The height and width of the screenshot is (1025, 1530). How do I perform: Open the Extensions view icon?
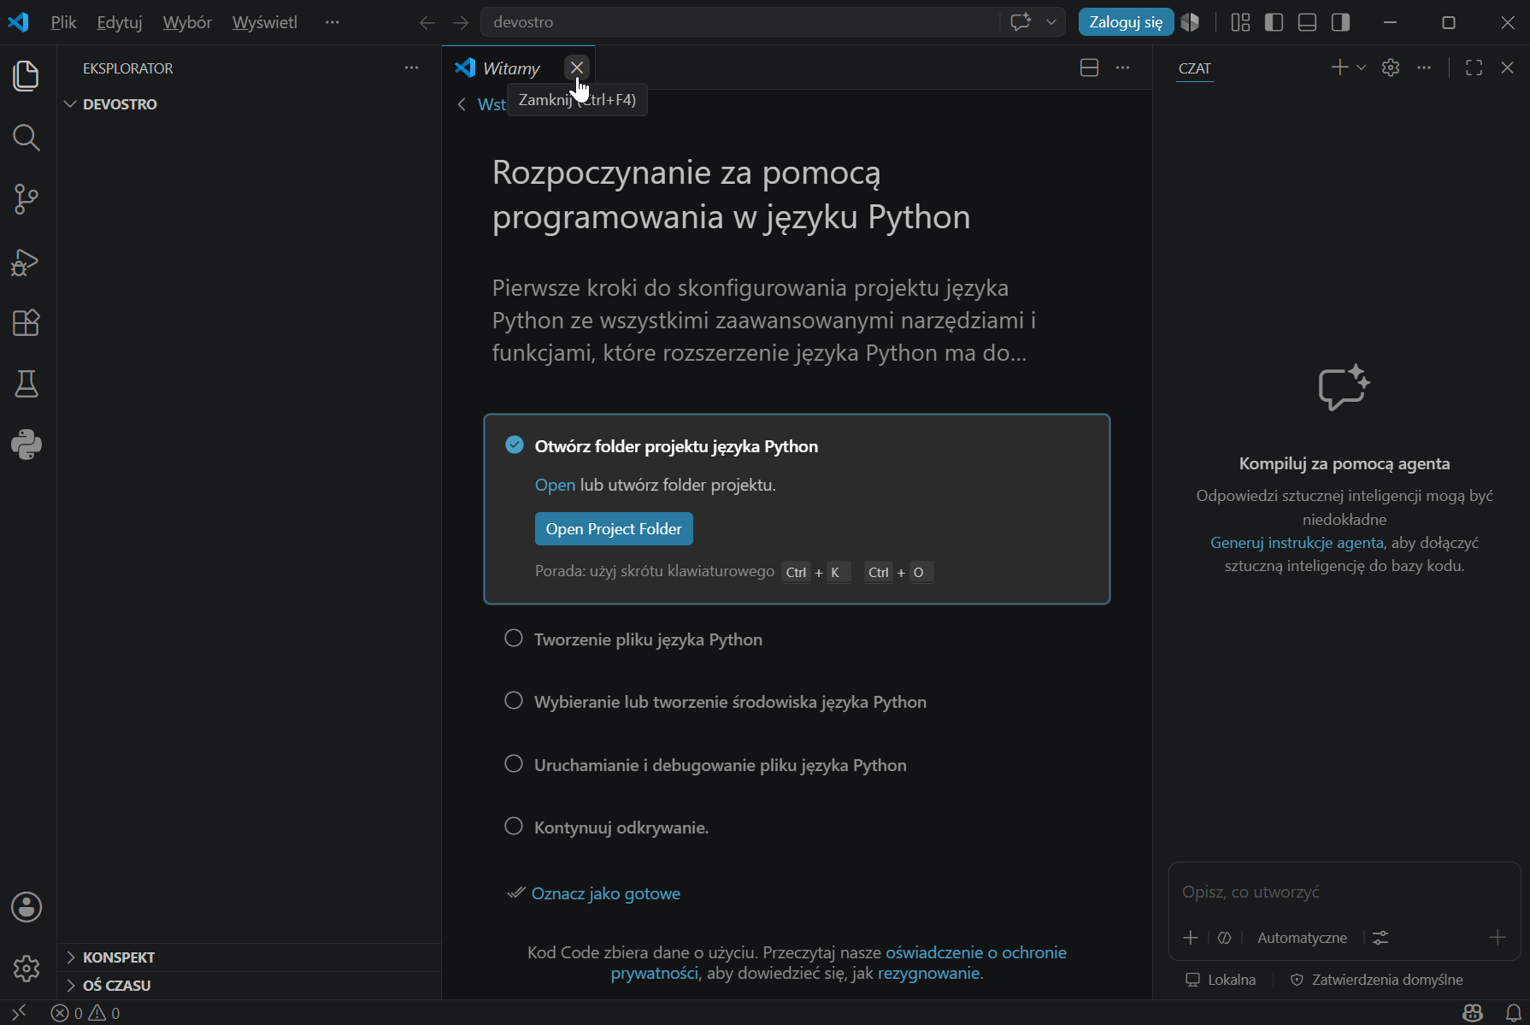click(x=26, y=323)
